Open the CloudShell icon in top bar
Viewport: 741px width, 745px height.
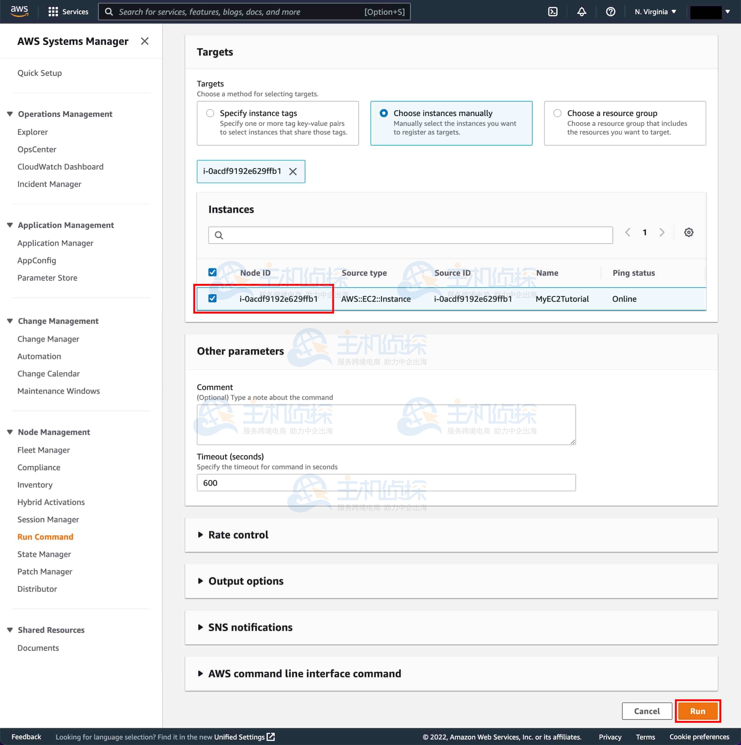(x=553, y=11)
